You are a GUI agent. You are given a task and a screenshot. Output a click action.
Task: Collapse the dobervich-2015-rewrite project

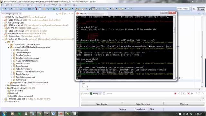coord(3,39)
